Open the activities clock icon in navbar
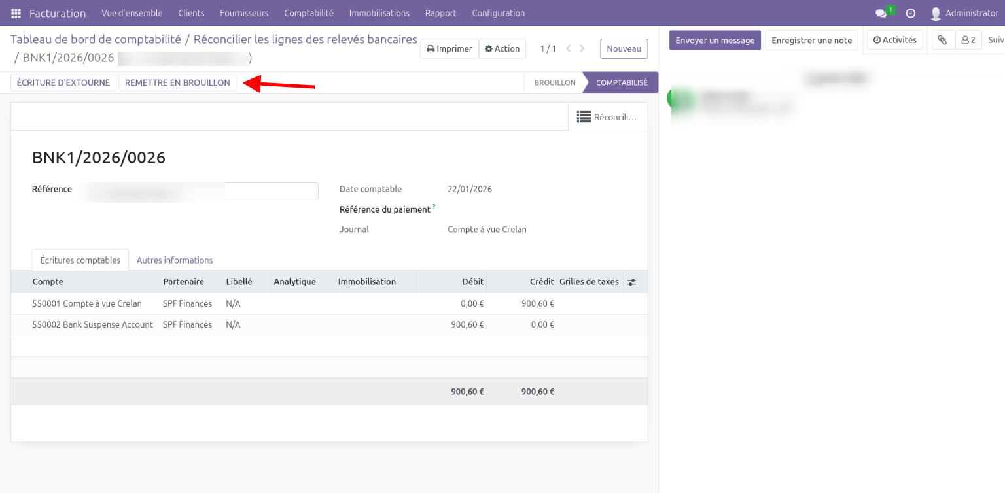 click(910, 13)
